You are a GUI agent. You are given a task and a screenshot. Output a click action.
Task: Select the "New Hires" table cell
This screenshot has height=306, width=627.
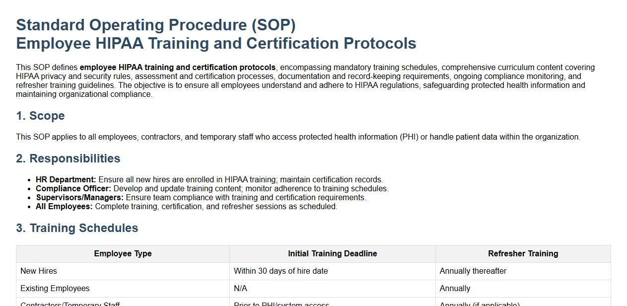[x=39, y=271]
